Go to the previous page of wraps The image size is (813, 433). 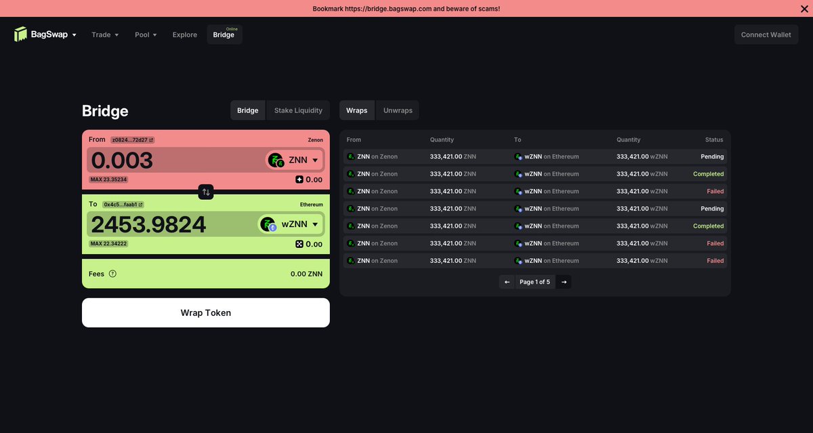pyautogui.click(x=507, y=282)
